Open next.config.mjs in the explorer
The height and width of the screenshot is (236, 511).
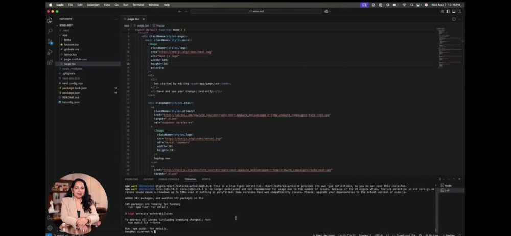[x=73, y=83]
